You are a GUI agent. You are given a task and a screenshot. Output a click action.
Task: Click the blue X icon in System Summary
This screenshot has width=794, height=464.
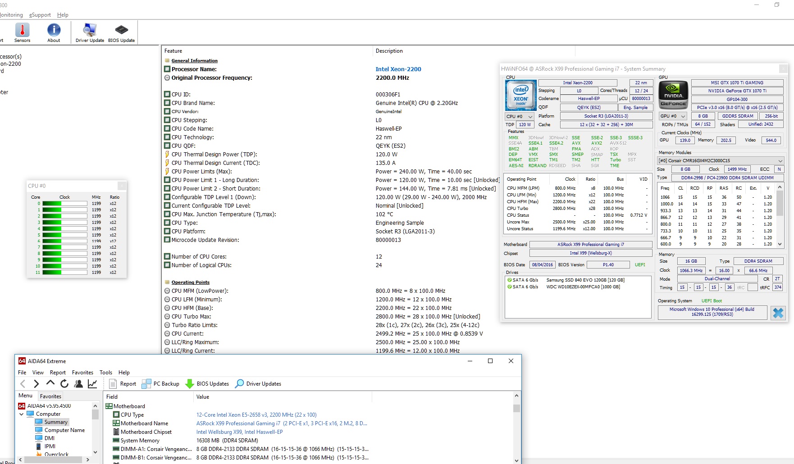click(x=778, y=313)
